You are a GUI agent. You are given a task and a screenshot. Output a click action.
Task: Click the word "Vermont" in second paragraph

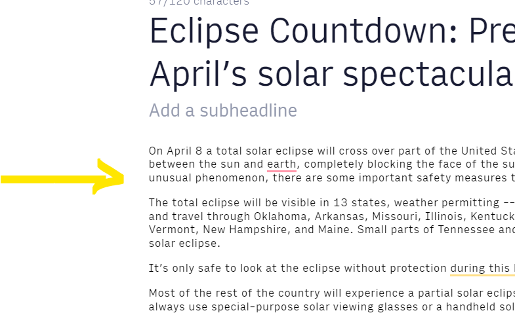click(172, 229)
